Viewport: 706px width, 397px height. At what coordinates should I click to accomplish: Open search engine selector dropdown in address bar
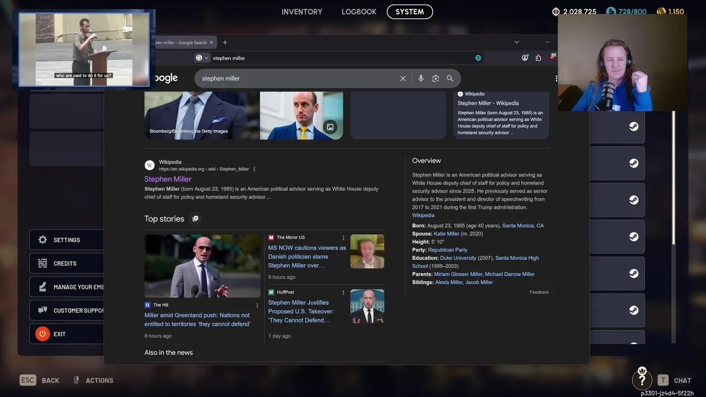202,58
